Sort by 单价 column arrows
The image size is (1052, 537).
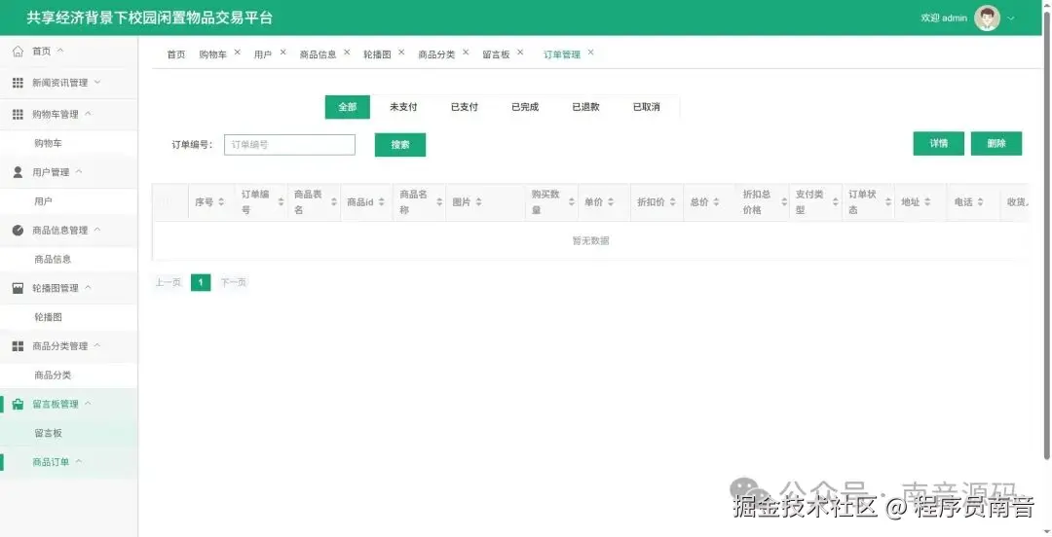[611, 201]
